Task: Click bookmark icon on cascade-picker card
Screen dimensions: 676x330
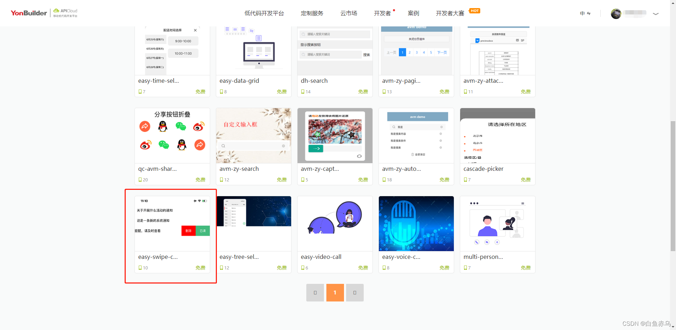Action: 465,180
